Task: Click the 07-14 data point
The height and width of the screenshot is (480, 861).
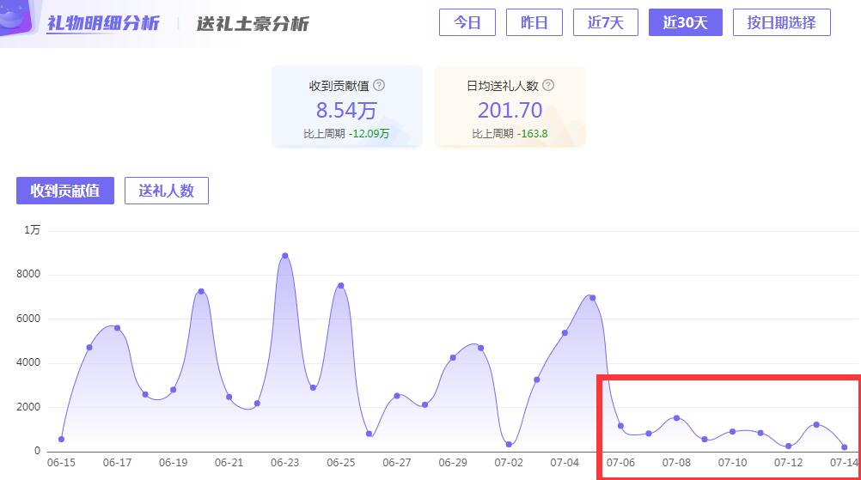Action: 845,447
